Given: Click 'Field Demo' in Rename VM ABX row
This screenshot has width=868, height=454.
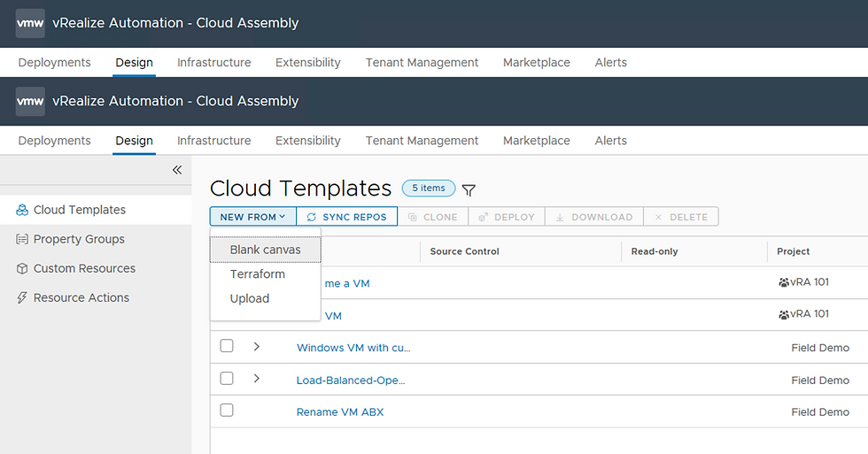Looking at the screenshot, I should coord(820,412).
